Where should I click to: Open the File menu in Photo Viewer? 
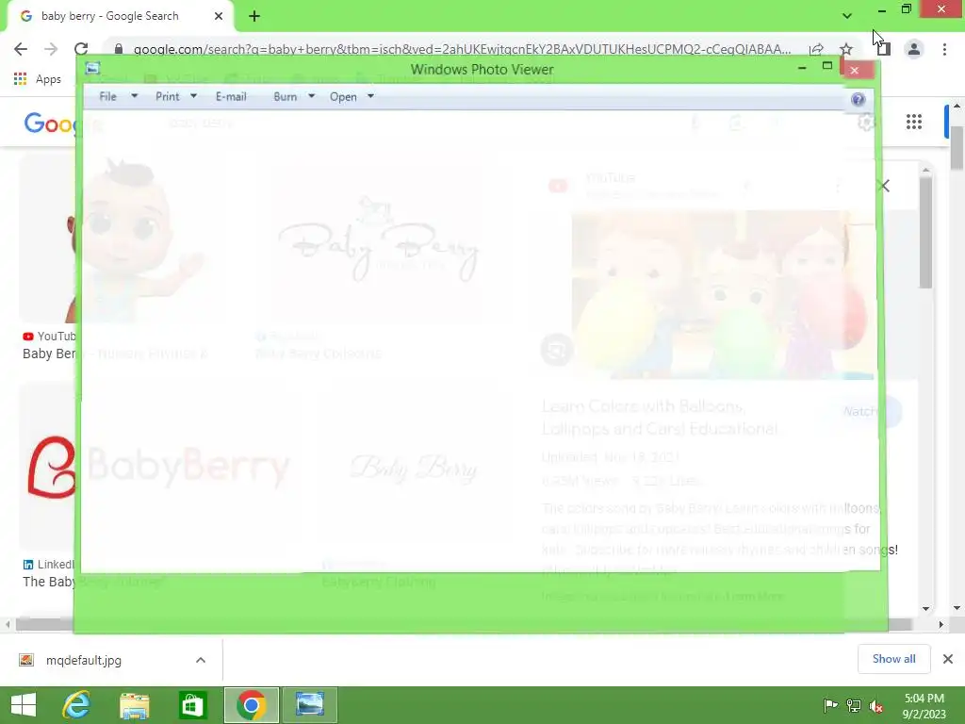tap(107, 97)
